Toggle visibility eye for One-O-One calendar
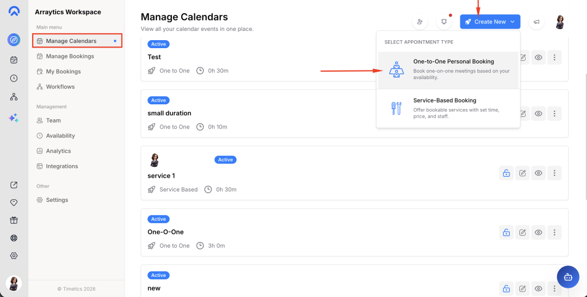This screenshot has width=587, height=297. tap(538, 232)
